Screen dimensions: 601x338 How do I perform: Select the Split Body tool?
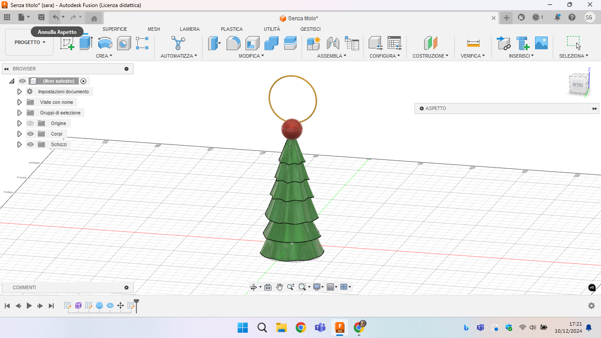pos(290,43)
